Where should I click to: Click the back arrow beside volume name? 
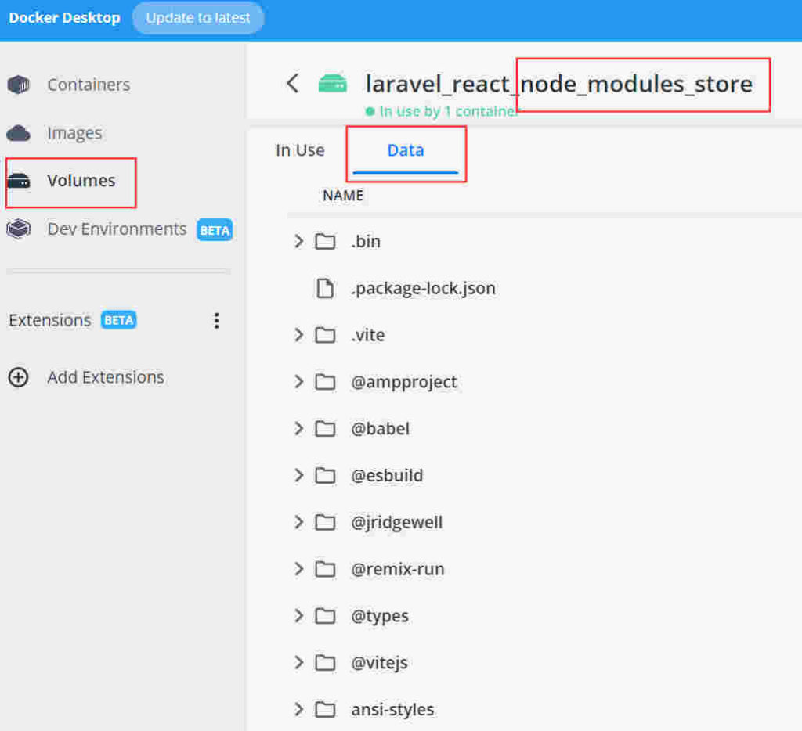point(293,84)
